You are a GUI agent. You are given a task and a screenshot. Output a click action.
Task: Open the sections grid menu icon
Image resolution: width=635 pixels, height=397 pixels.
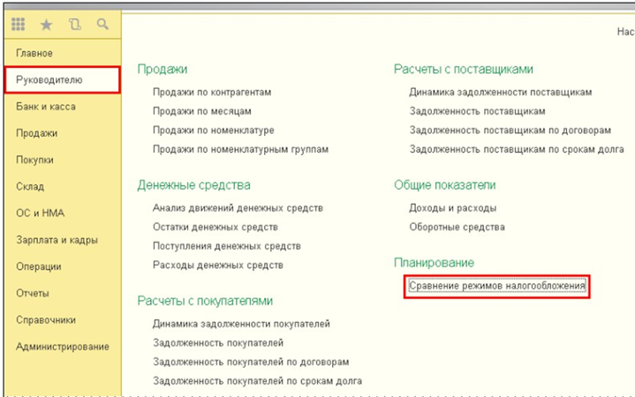[19, 25]
